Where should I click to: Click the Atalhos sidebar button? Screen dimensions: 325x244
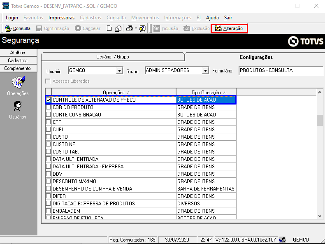19,53
